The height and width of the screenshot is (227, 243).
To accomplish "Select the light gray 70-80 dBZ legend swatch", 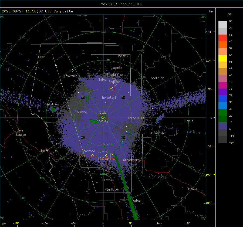I will (222, 25).
